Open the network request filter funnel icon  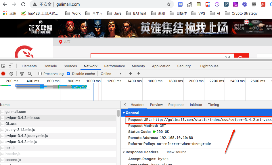[22, 74]
